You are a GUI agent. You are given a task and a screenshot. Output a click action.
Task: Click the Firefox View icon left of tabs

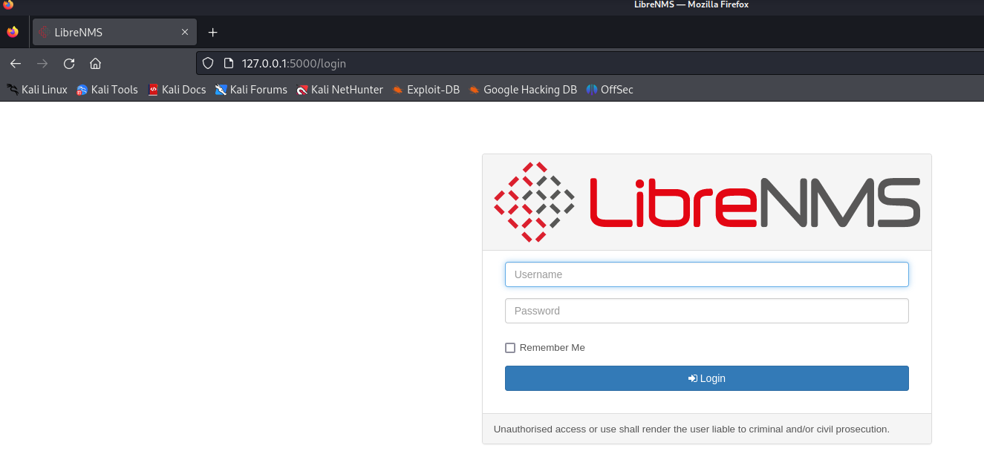tap(13, 33)
